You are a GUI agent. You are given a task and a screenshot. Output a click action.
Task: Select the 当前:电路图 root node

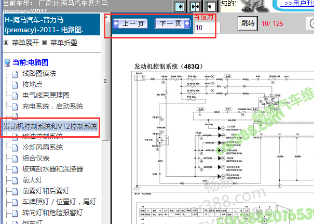(x=30, y=62)
